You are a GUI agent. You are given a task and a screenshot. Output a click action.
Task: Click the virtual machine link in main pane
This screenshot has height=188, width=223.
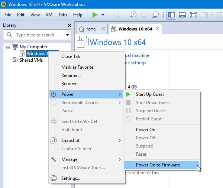point(137,55)
